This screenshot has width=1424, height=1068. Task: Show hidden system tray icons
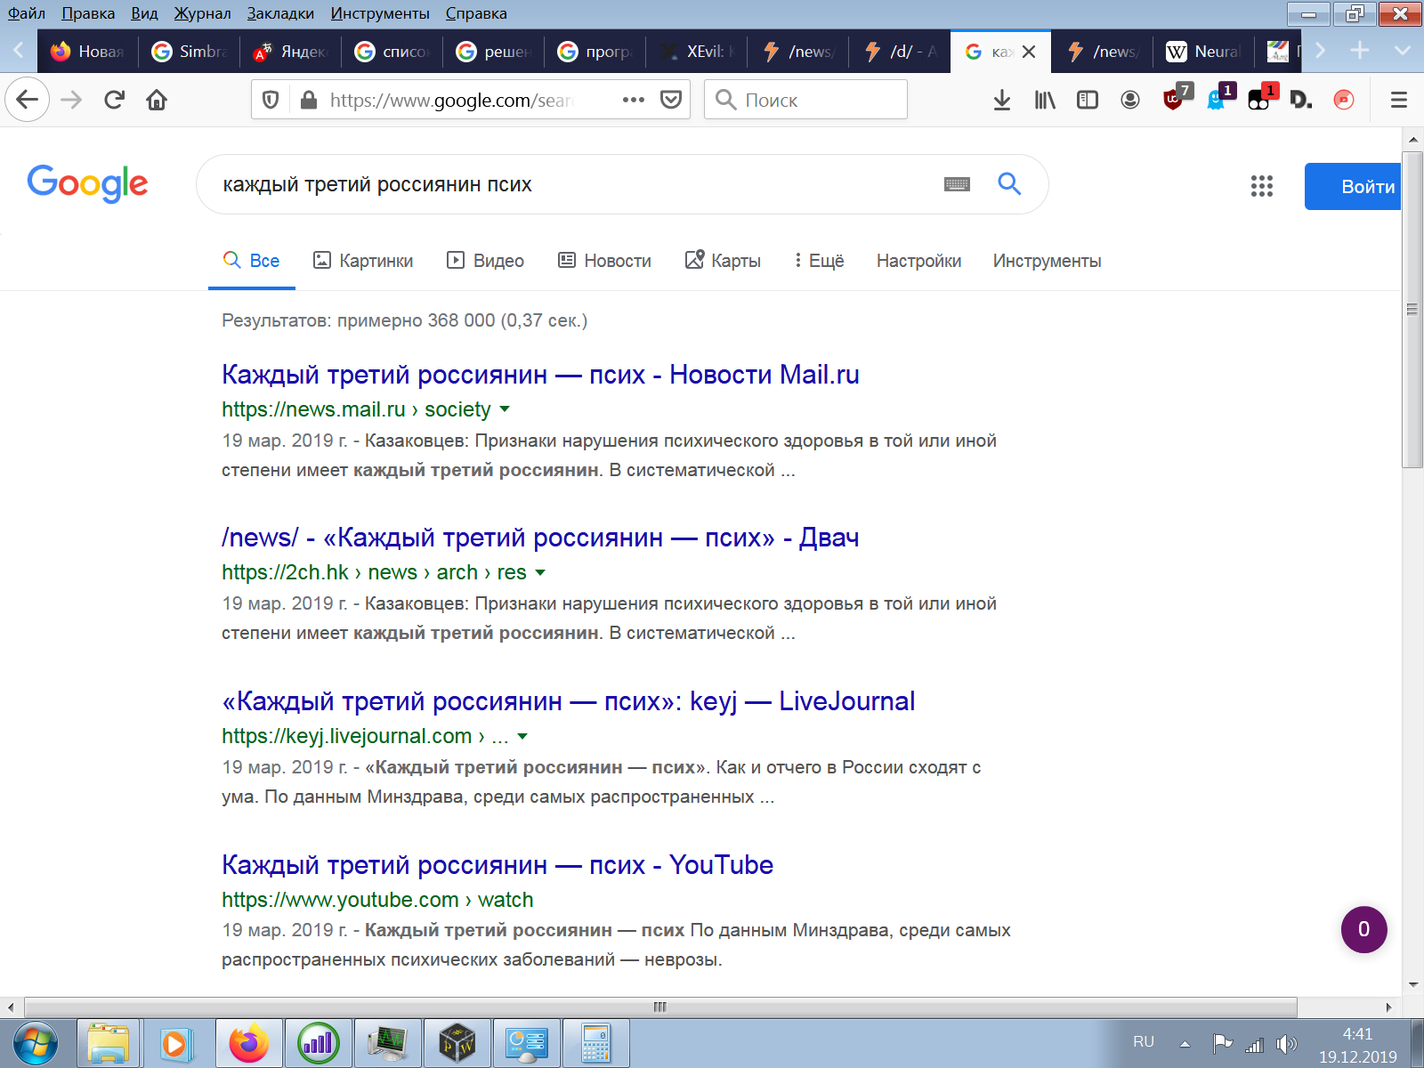[1185, 1044]
